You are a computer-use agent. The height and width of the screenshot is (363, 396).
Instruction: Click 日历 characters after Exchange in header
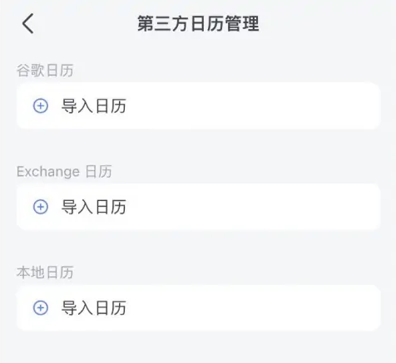(99, 171)
